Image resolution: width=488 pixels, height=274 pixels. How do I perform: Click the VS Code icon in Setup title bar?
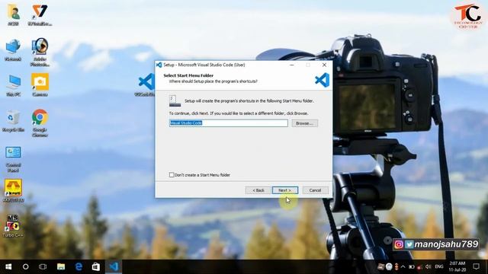tap(159, 65)
